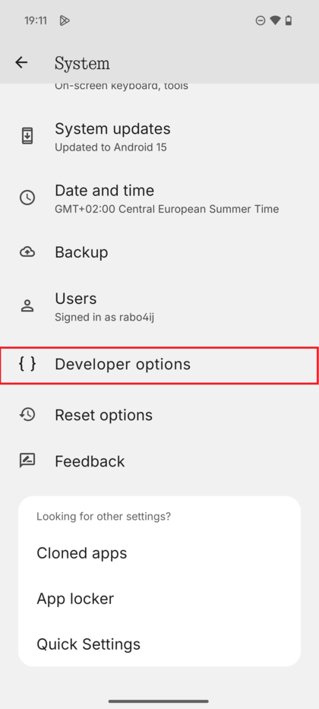This screenshot has width=319, height=709.
Task: Open Date and time settings
Action: [159, 198]
